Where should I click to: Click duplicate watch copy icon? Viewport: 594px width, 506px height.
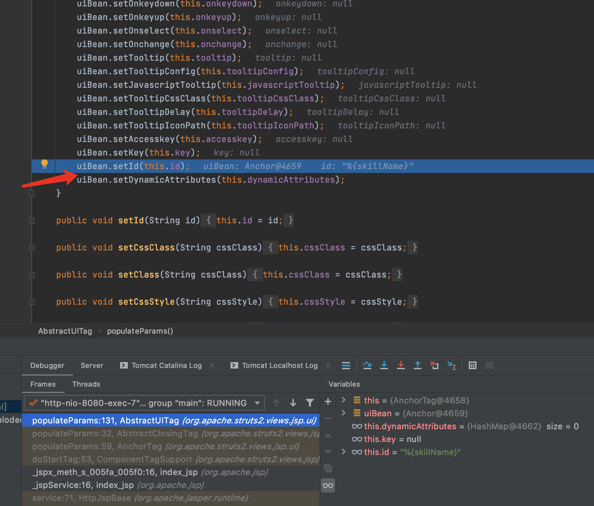tap(328, 468)
